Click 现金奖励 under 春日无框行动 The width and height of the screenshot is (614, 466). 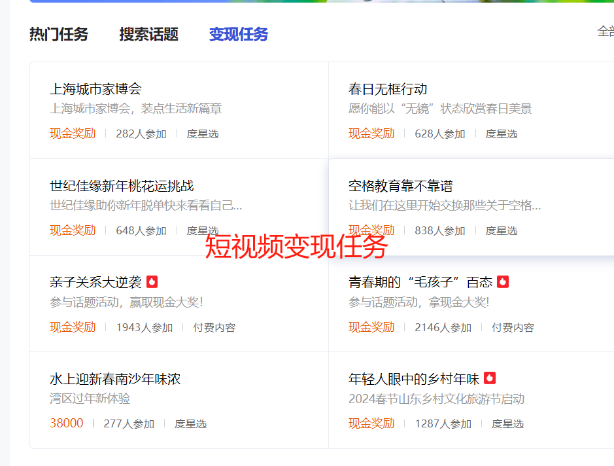[x=371, y=134]
